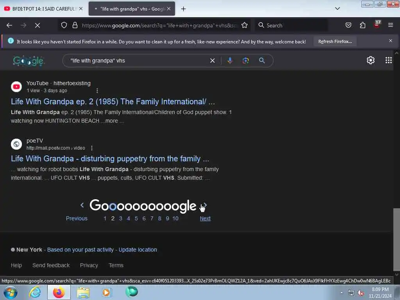Start voice search with the microphone icon
The image size is (400, 300).
[230, 61]
